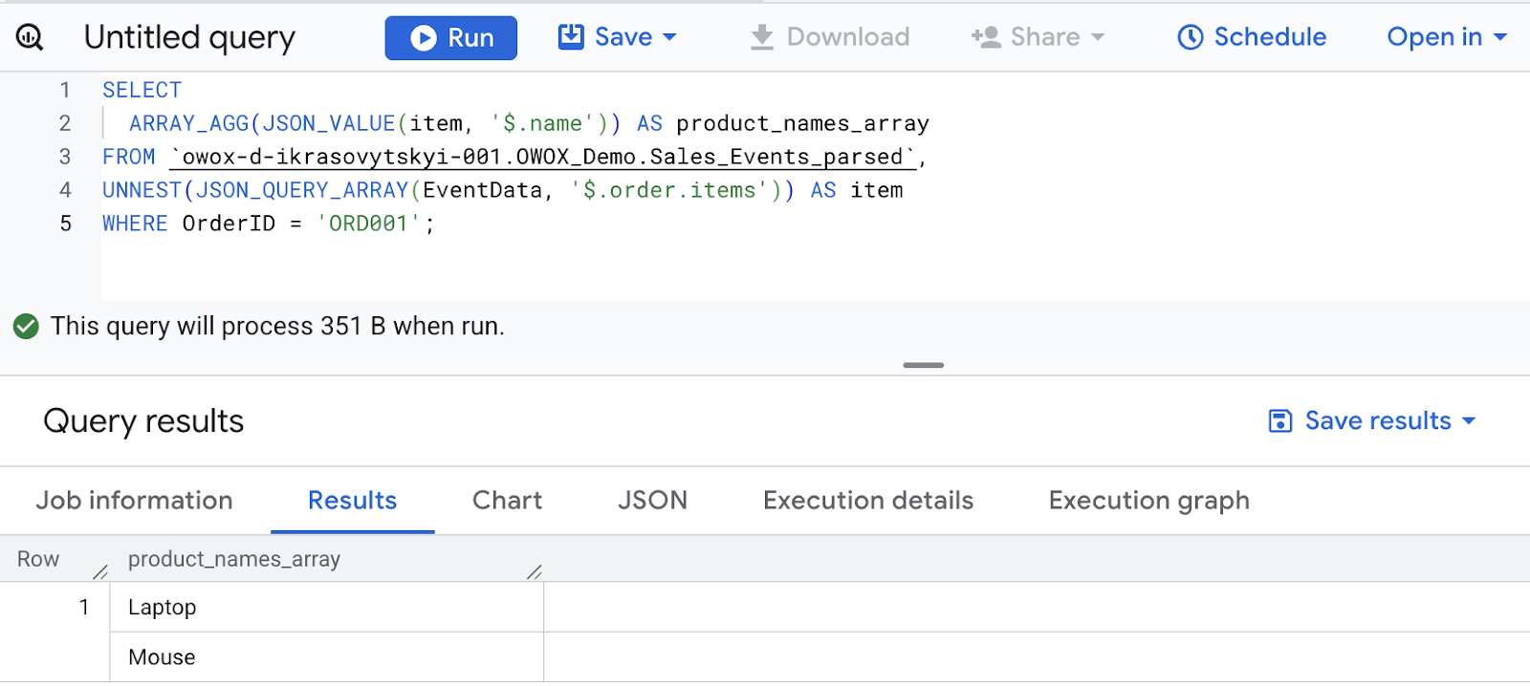This screenshot has width=1530, height=686.
Task: Select the Results tab
Action: [352, 501]
